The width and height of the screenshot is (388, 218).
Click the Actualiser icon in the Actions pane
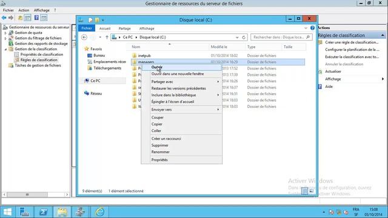tap(320, 71)
